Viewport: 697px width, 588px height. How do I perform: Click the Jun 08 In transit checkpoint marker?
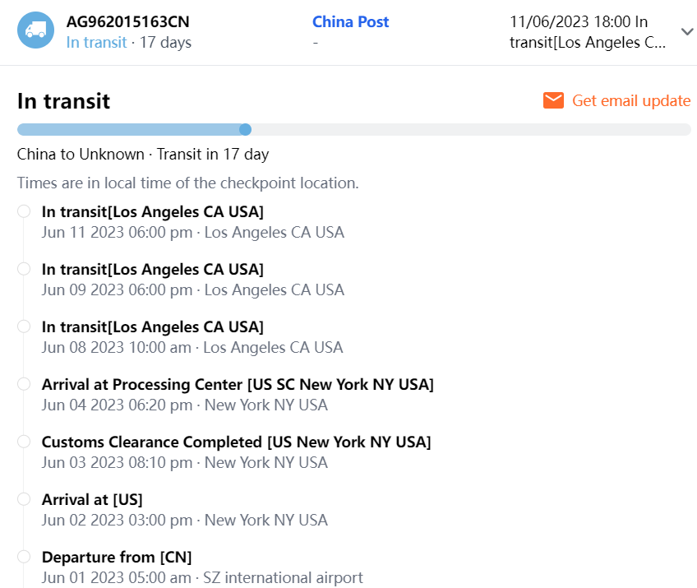point(24,326)
